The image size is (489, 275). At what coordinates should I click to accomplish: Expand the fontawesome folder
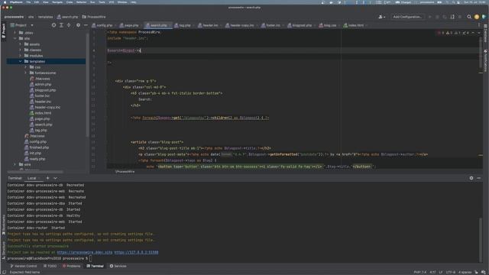[x=25, y=73]
